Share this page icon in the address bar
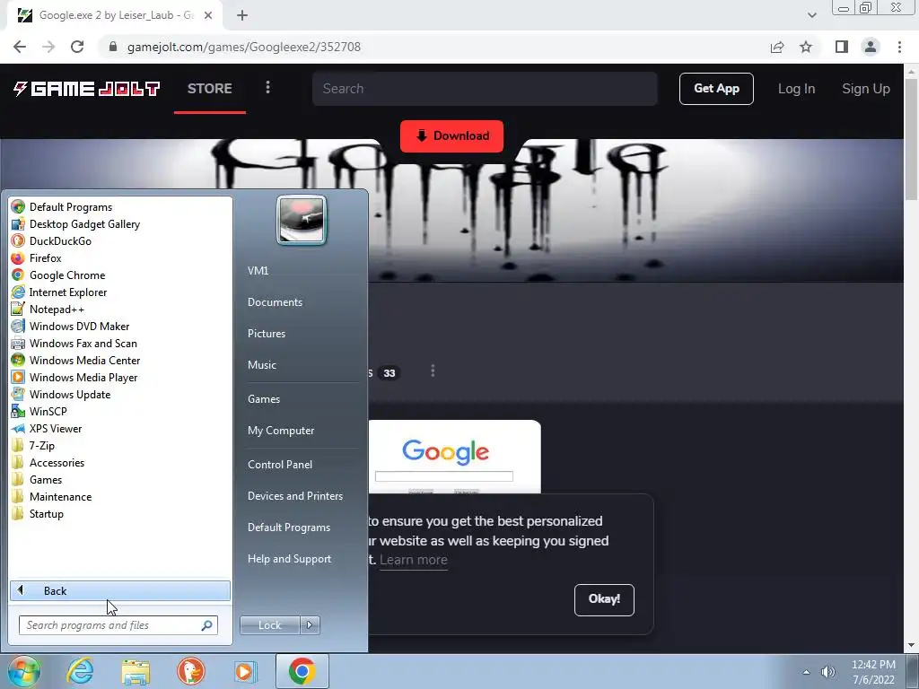This screenshot has width=919, height=689. tap(777, 47)
